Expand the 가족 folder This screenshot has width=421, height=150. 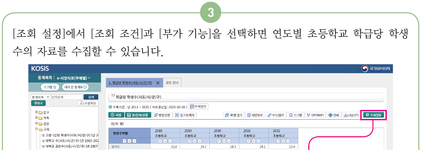(x=36, y=118)
